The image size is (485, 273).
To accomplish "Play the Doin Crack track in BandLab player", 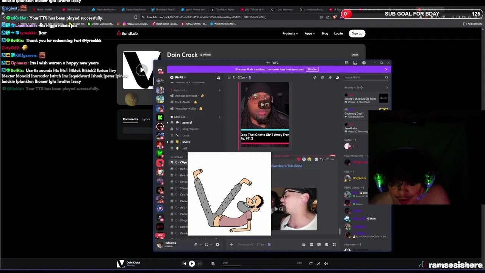I will (192, 264).
